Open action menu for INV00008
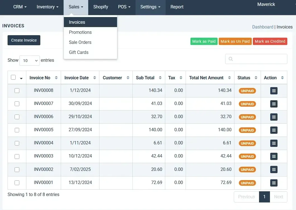This screenshot has width=296, height=210. pyautogui.click(x=274, y=91)
